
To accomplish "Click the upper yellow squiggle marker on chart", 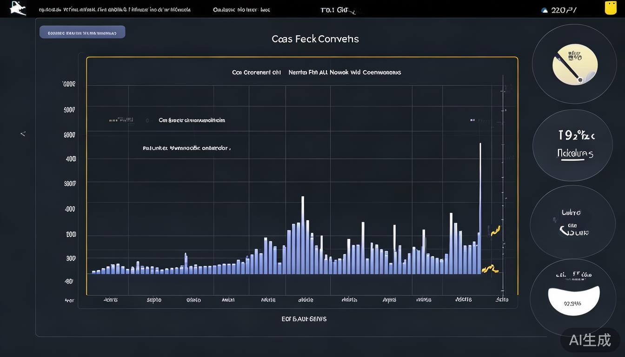I will click(x=495, y=231).
